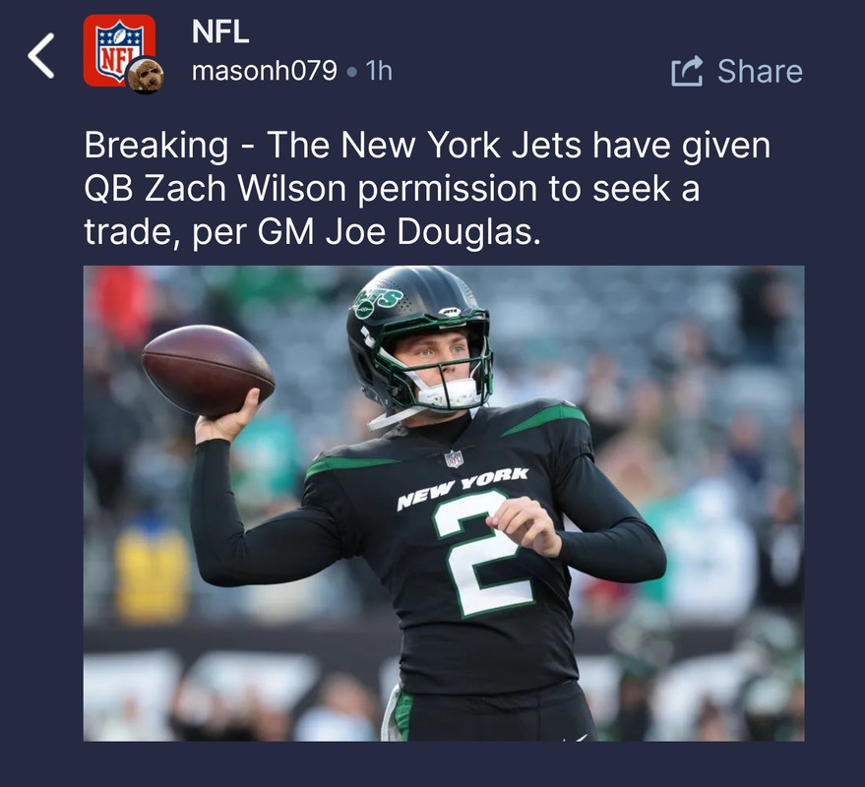Tap the poster's dog avatar picture

[x=145, y=75]
